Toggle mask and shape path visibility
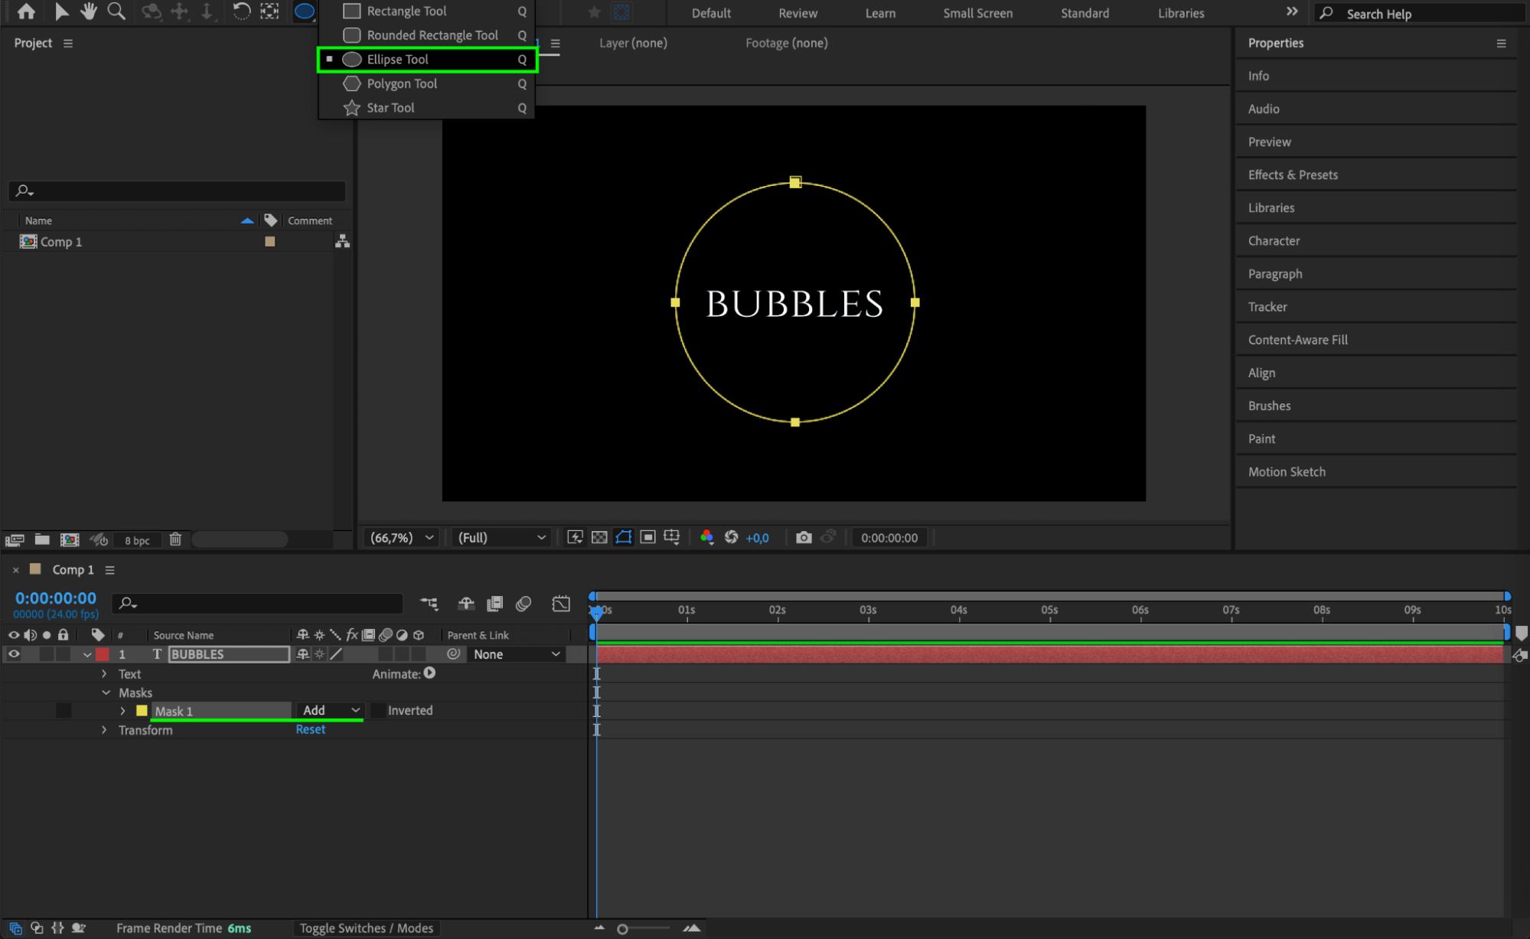 [x=624, y=538]
